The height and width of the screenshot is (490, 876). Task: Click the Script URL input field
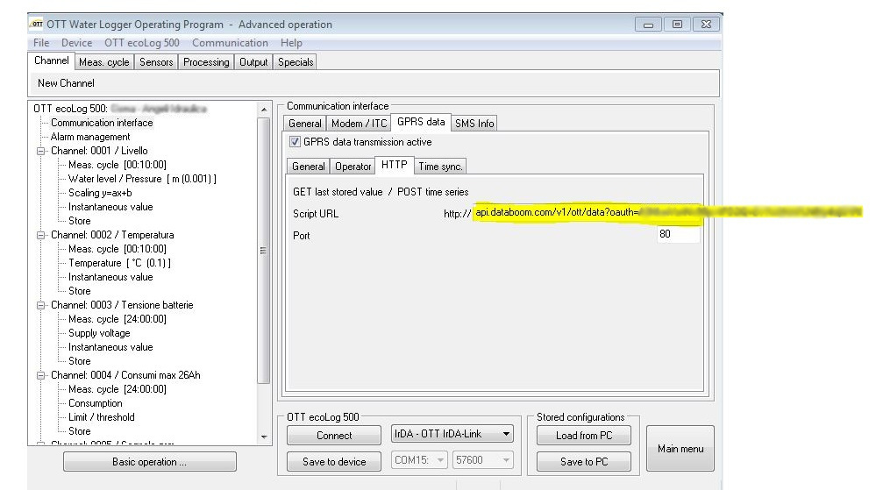(586, 213)
